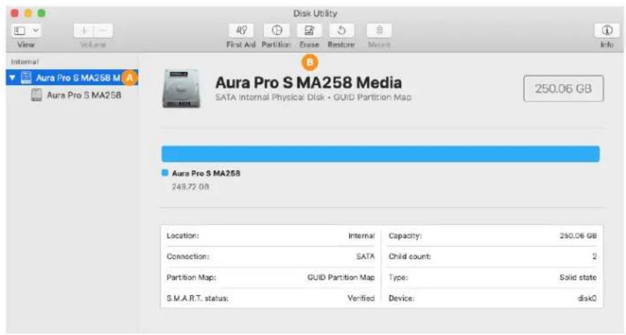This screenshot has width=626, height=335.
Task: Click the Aura Pro S MA258 volume icon
Action: point(36,95)
